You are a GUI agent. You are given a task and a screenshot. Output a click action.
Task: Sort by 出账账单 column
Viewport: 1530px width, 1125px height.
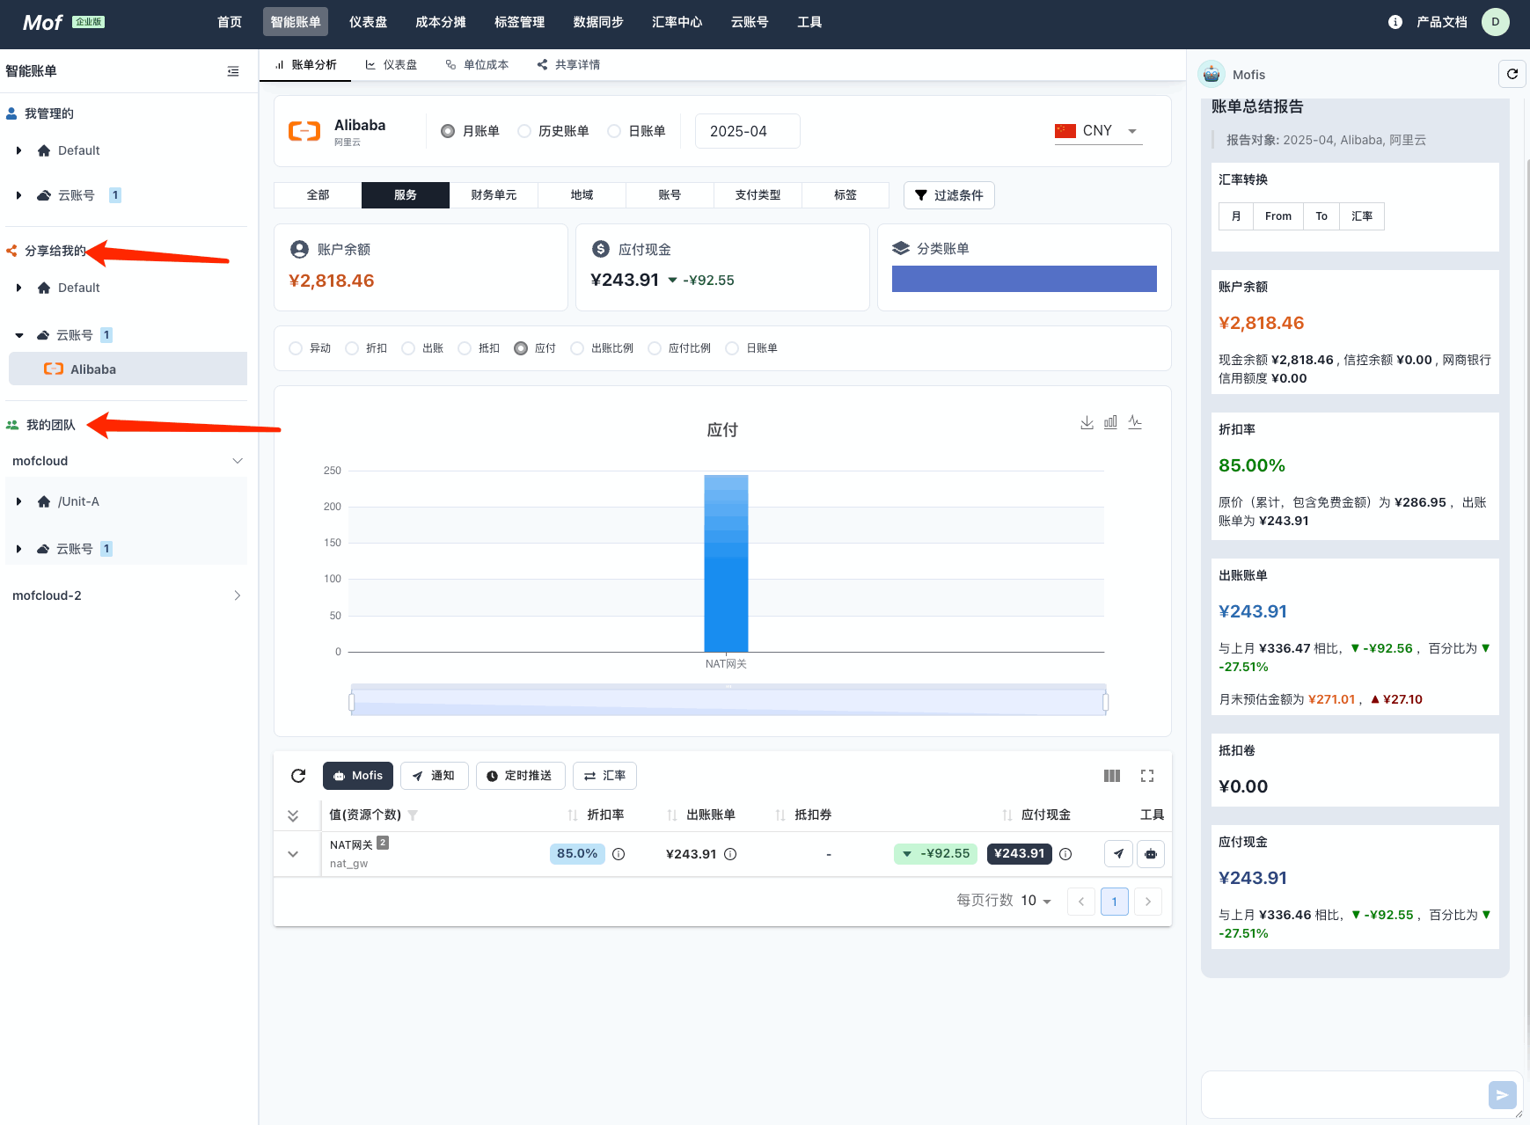coord(672,815)
